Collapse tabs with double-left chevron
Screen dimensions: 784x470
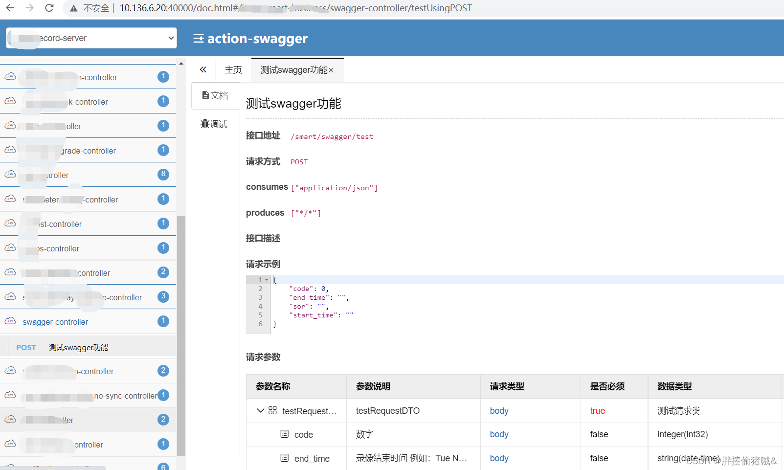point(203,70)
